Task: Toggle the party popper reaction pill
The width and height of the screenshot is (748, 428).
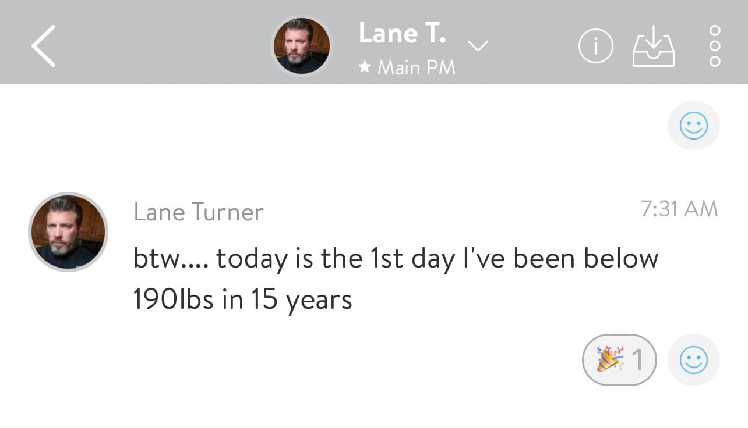Action: coord(619,360)
